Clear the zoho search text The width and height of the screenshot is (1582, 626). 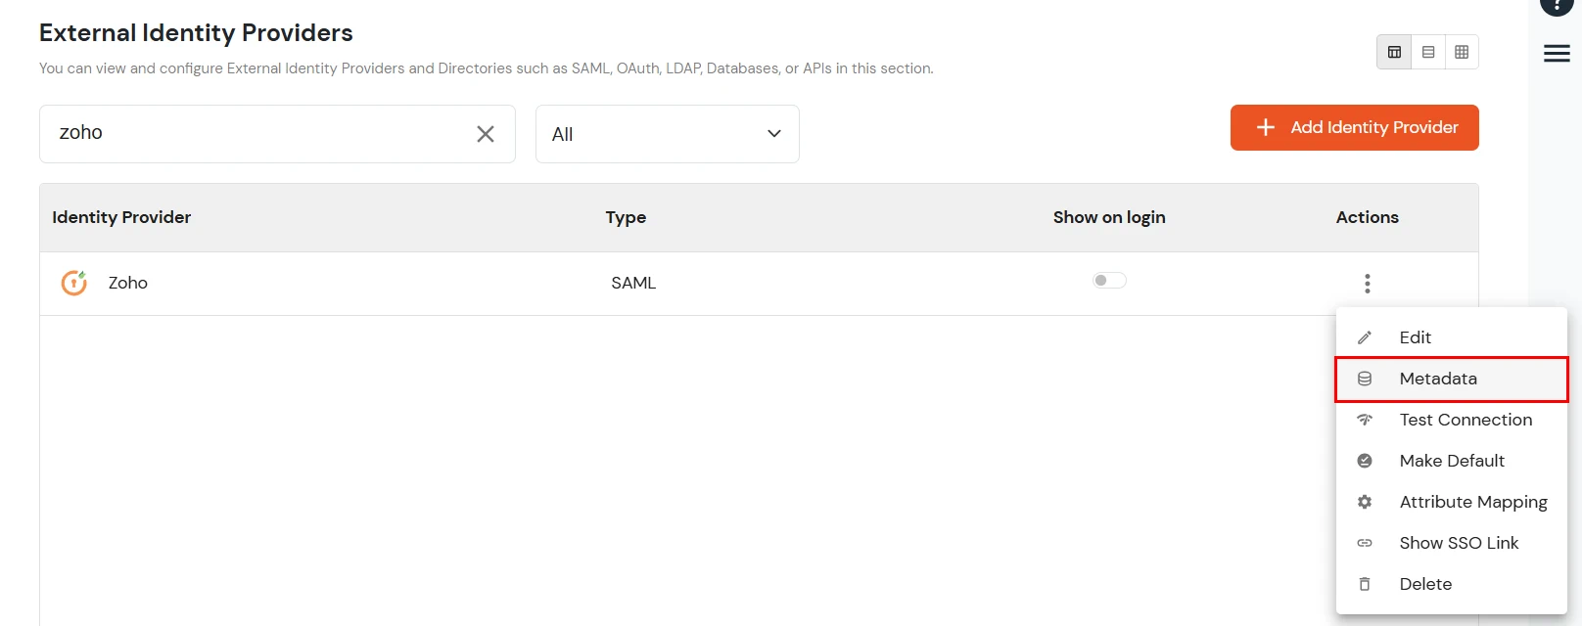[x=486, y=134]
